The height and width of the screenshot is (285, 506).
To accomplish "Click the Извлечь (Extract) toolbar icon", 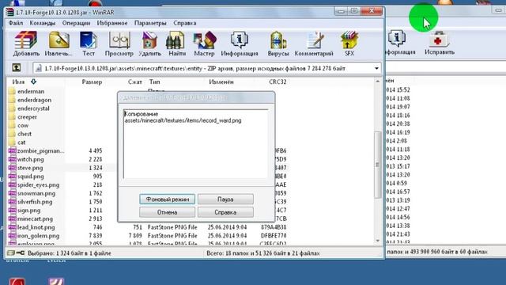I will pyautogui.click(x=59, y=44).
